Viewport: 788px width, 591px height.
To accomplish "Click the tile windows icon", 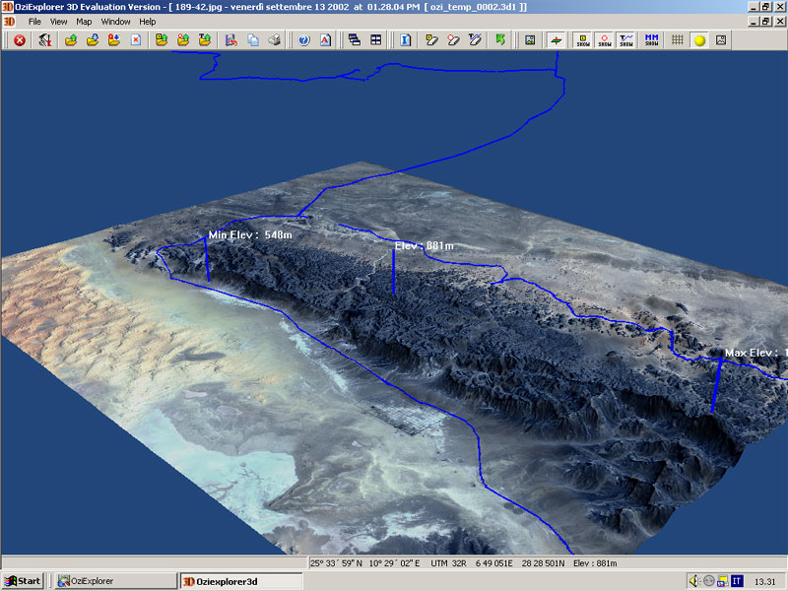I will point(375,40).
